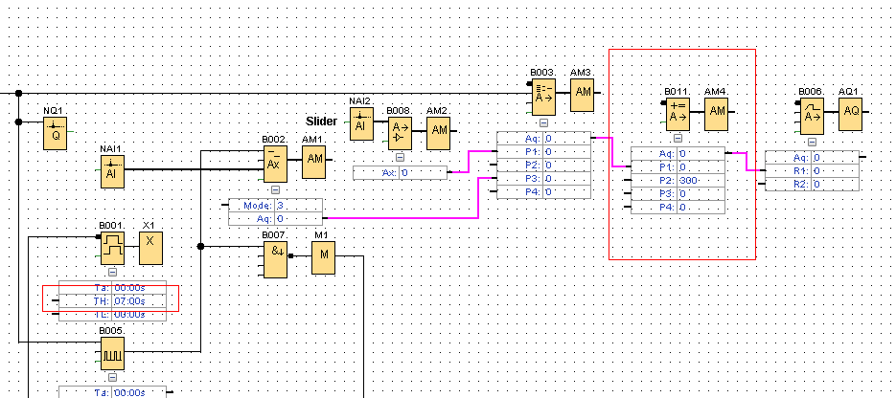Screen dimensions: 896x398
Task: Select the NQ1 network output block
Action: 56,135
